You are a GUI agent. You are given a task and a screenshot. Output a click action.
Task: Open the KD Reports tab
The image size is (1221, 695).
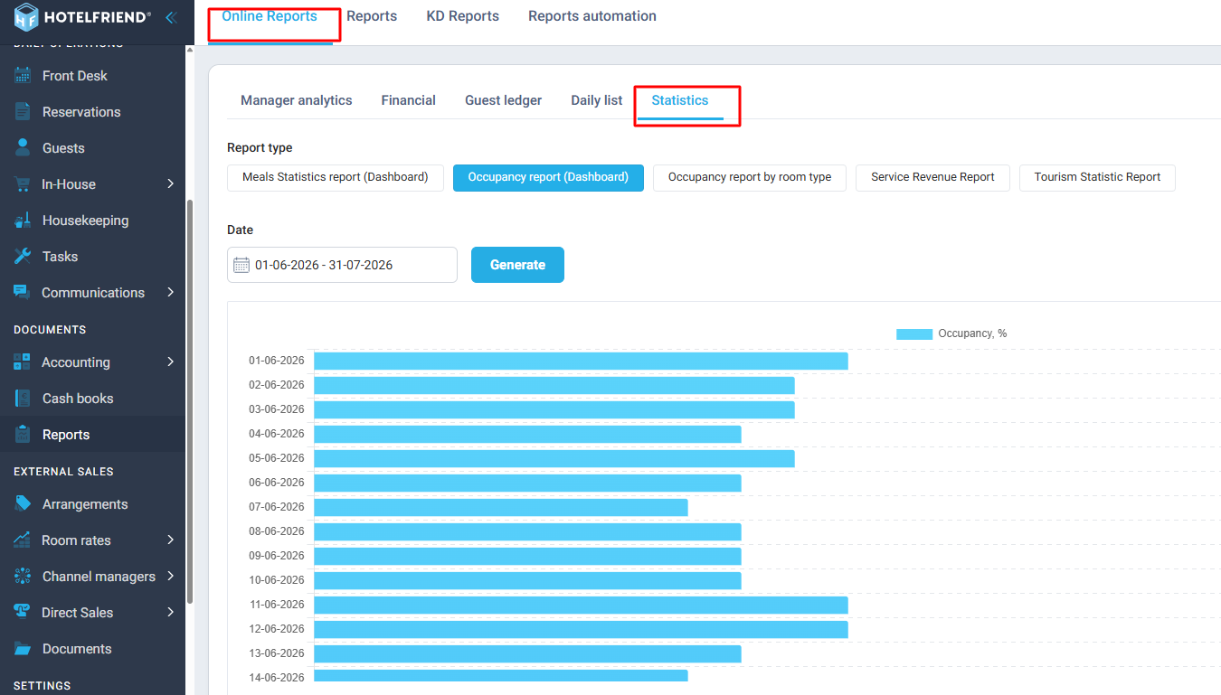click(x=463, y=16)
